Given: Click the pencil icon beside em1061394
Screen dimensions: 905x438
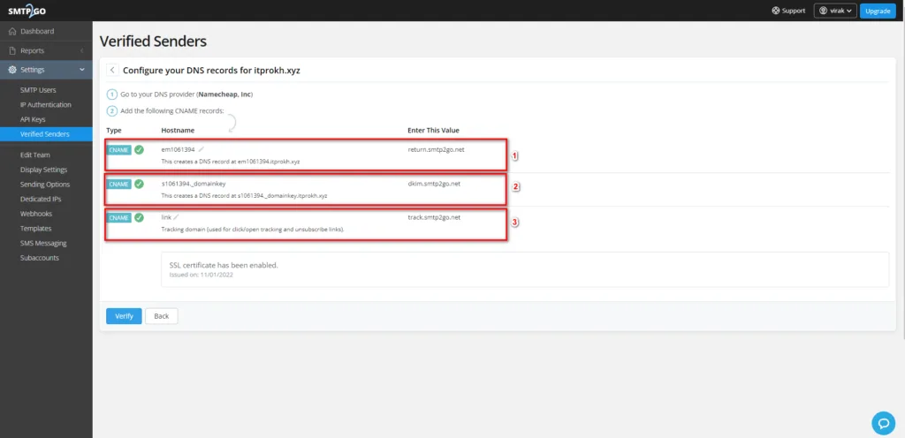Looking at the screenshot, I should point(202,149).
